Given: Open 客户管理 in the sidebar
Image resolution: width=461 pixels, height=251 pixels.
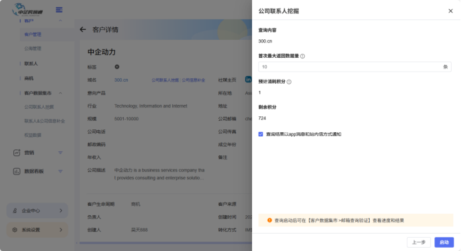Looking at the screenshot, I should click(x=33, y=35).
